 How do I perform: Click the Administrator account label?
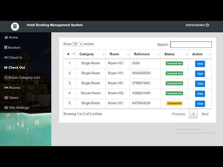[195, 25]
